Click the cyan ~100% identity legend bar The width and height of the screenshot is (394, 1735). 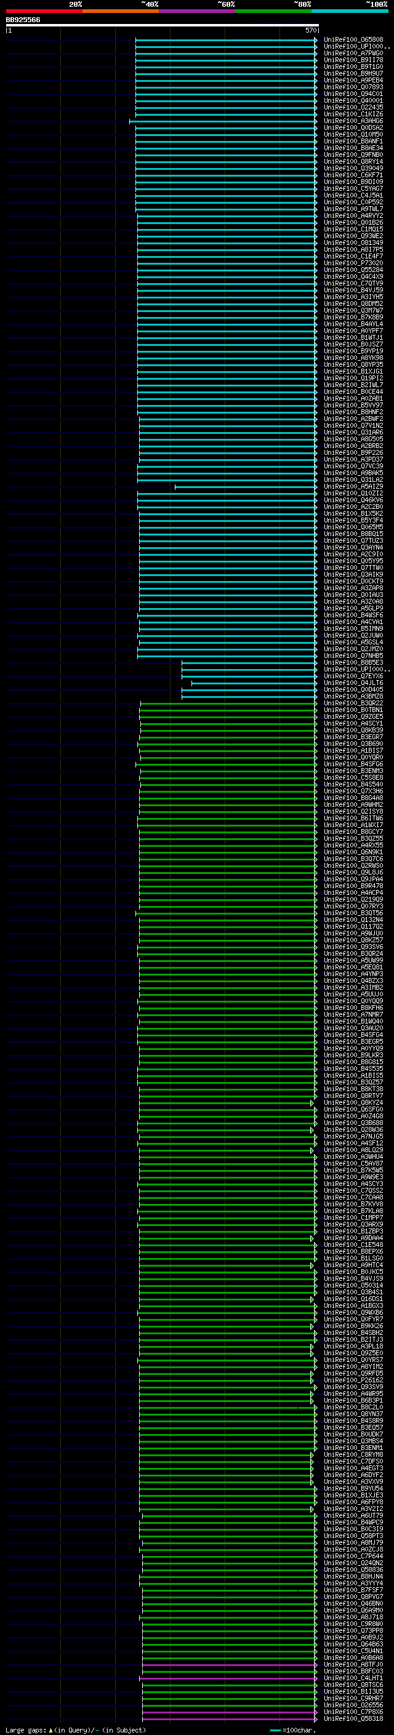tap(350, 11)
